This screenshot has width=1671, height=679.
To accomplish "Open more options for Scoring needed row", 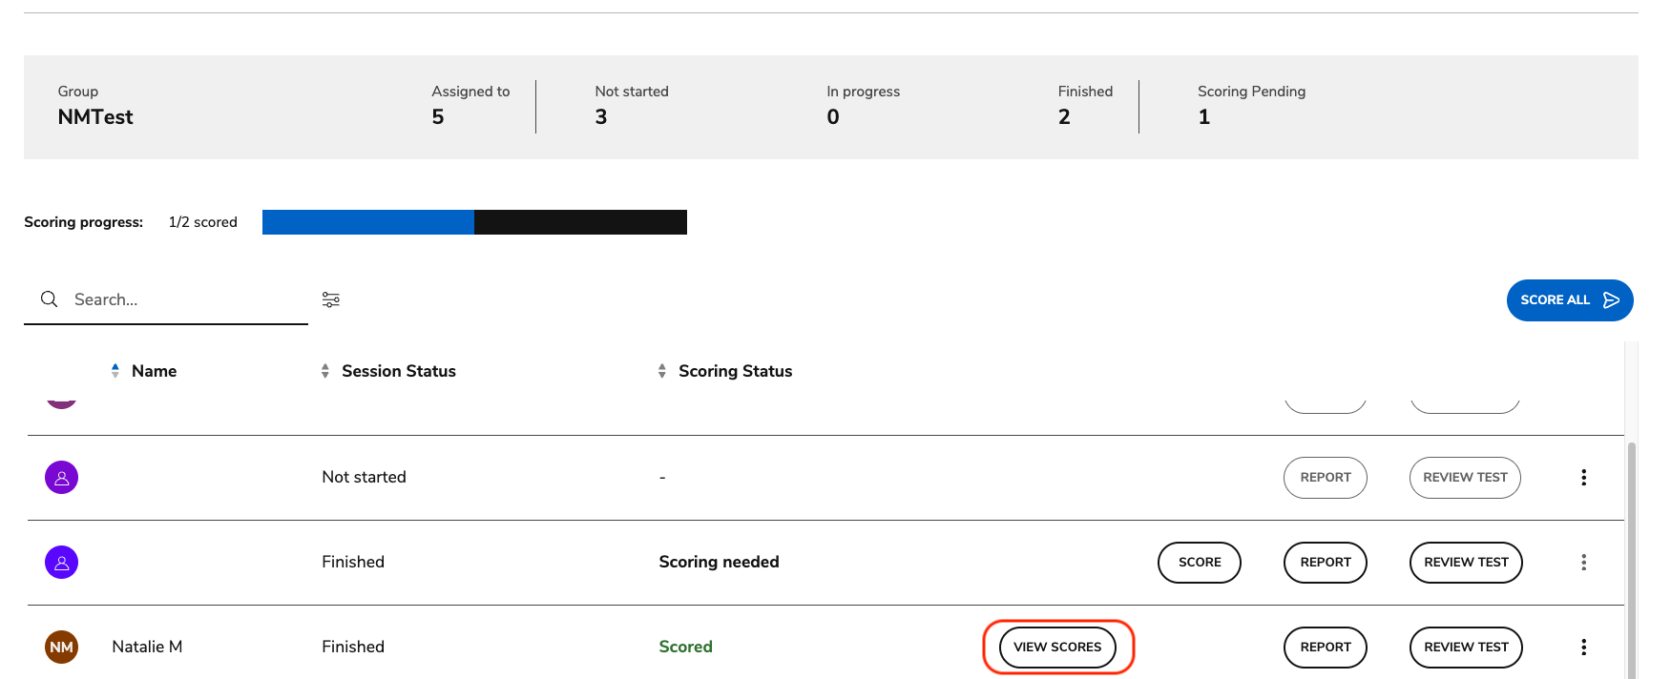I will coord(1583,562).
